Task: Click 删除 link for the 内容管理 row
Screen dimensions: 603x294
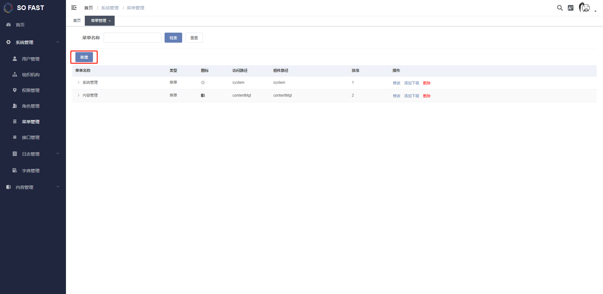Action: 426,96
